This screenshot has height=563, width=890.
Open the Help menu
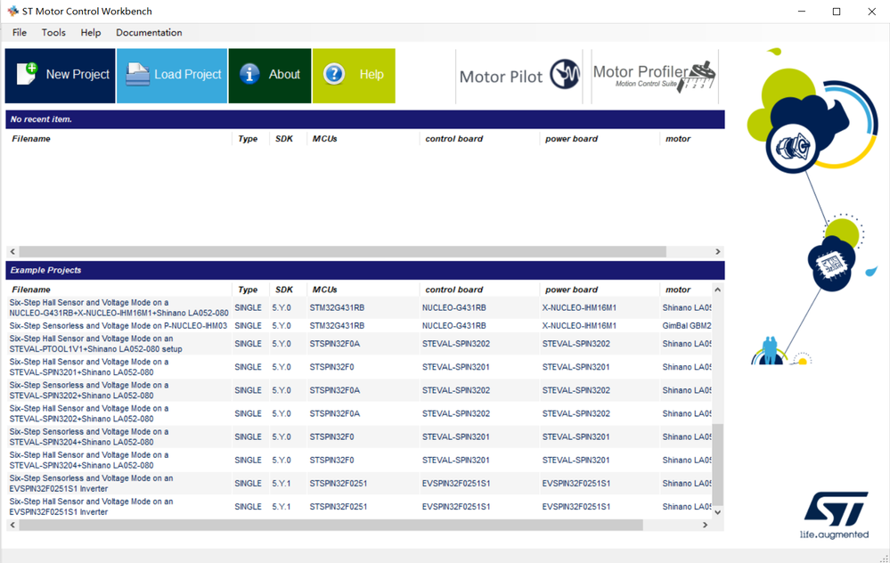[91, 32]
